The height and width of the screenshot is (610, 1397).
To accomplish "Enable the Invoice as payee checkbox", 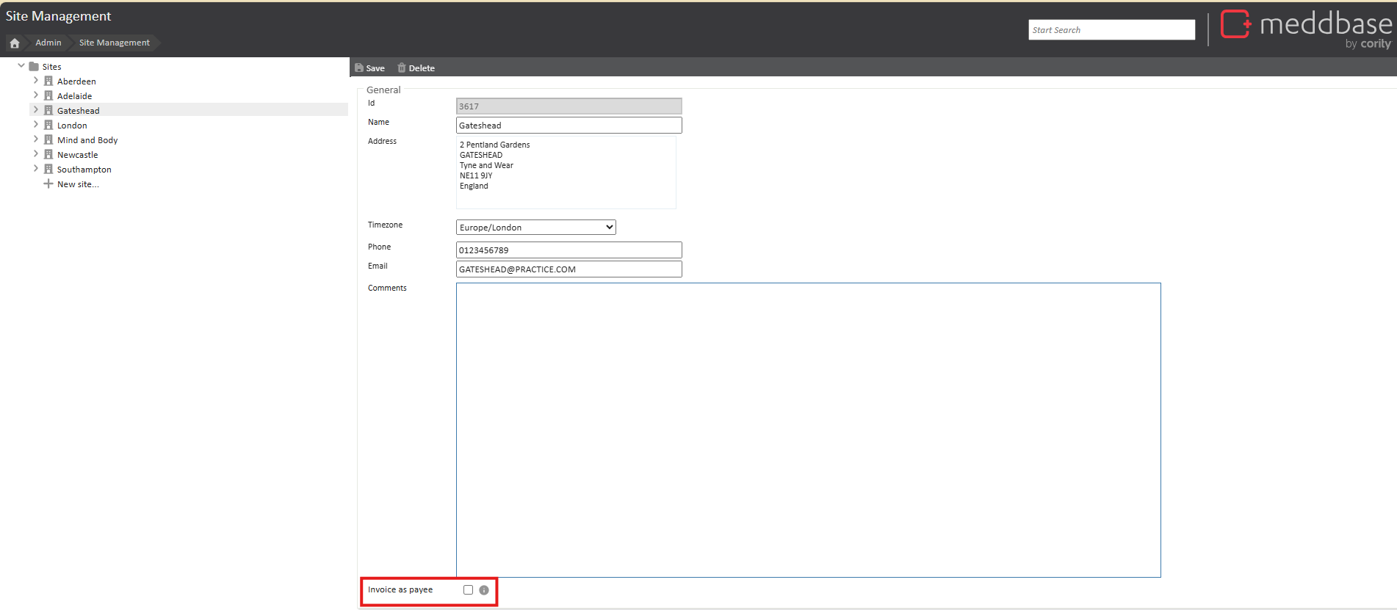I will [x=468, y=590].
